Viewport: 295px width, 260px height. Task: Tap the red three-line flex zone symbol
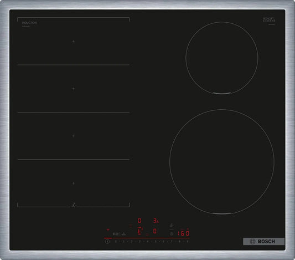click(131, 225)
